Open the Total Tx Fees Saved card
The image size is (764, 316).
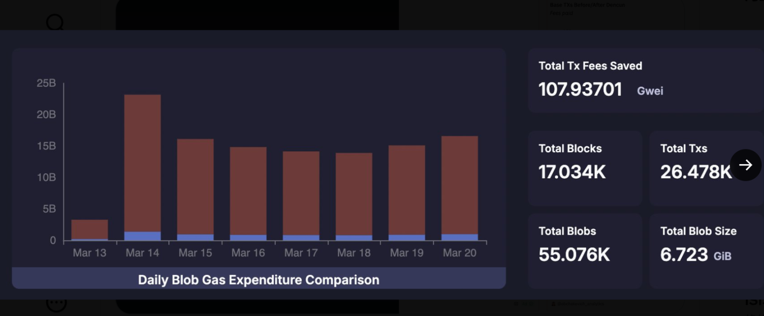point(645,80)
